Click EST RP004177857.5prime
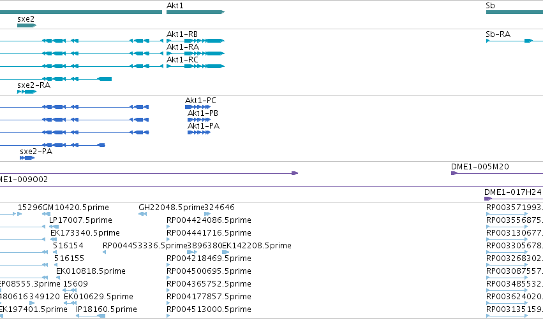This screenshot has height=319, width=543. (209, 297)
